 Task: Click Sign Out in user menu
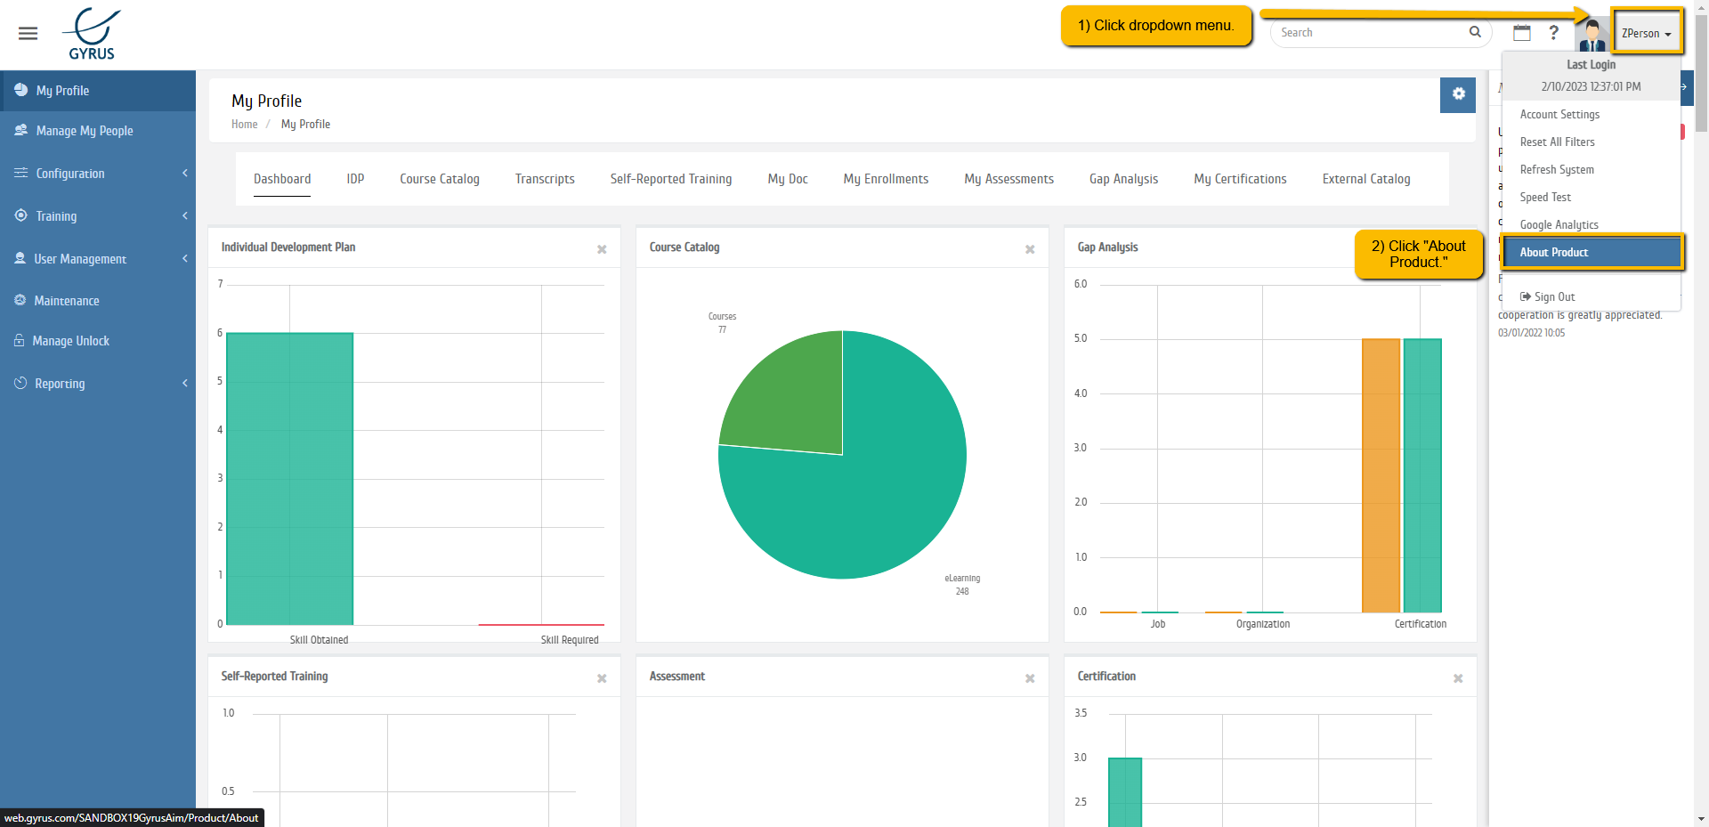1553,297
